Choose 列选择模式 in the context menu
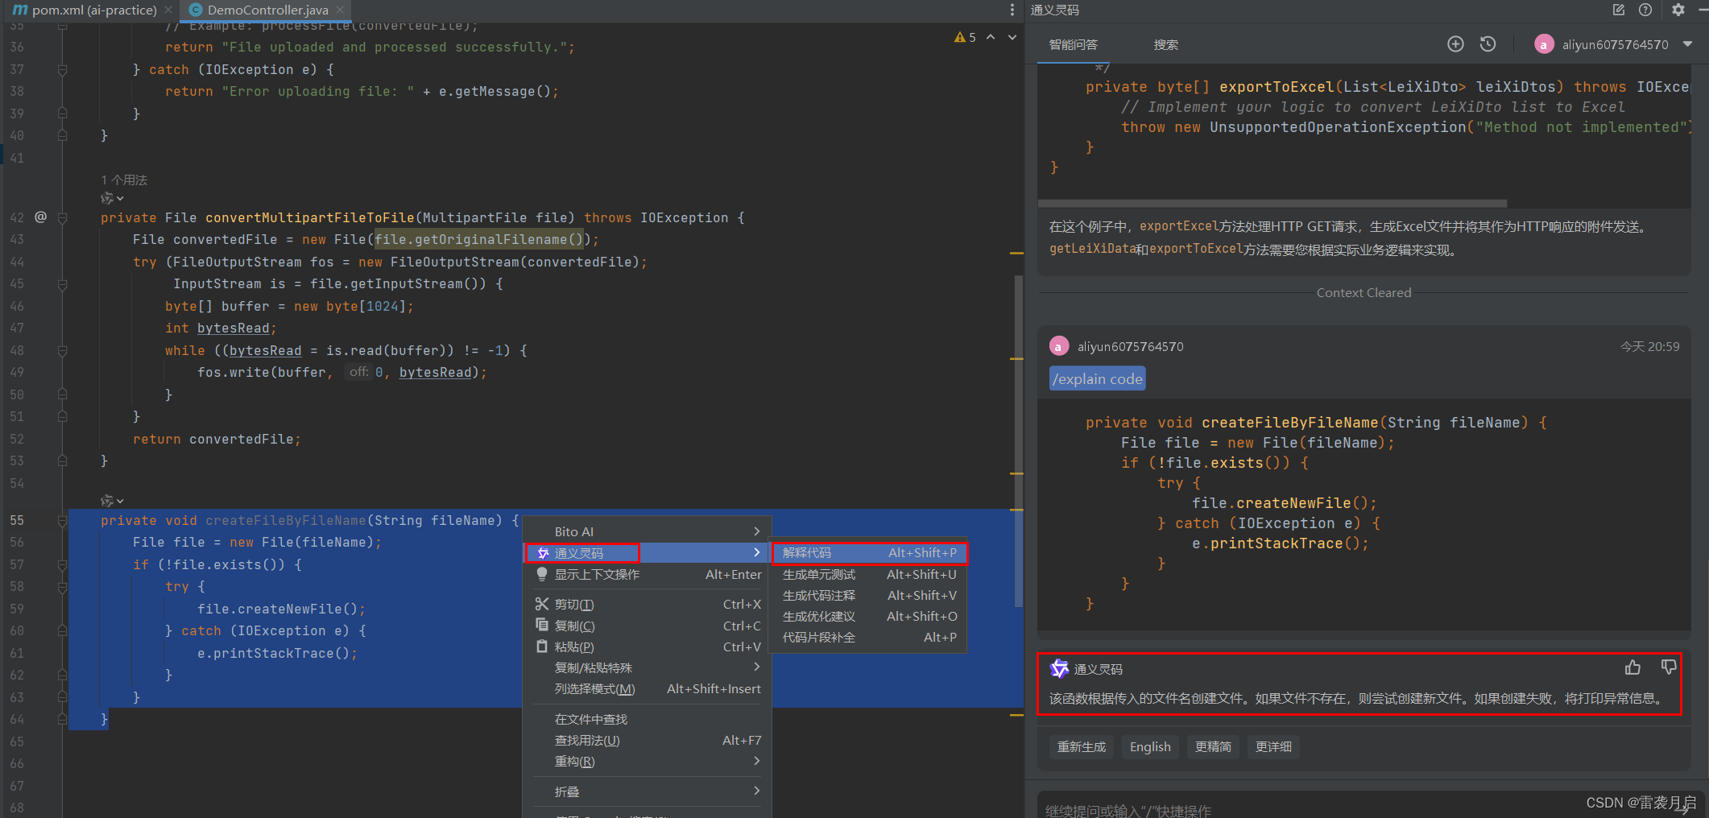The width and height of the screenshot is (1709, 818). pyautogui.click(x=648, y=688)
